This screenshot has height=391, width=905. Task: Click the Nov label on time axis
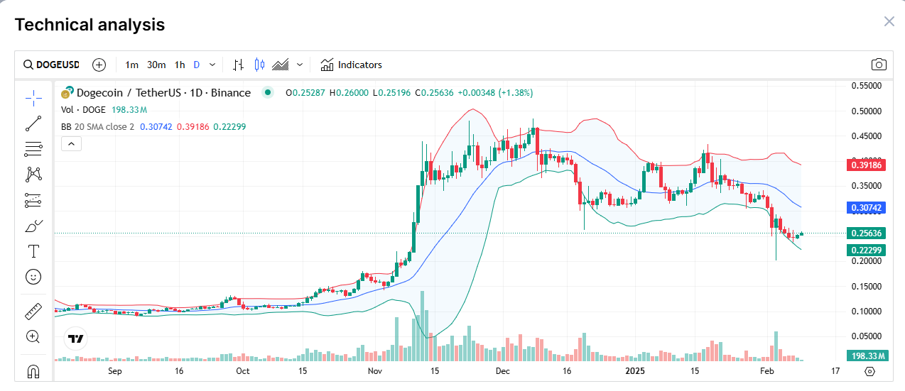click(375, 370)
